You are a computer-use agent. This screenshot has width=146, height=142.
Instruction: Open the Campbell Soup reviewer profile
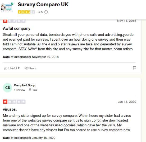25,85
